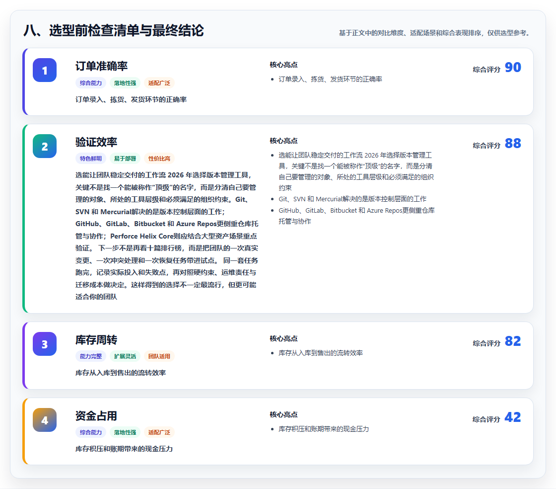Screen dimensions: 556x489
Task: Click 核心亮点 heading in 订单准确率 card
Action: point(283,65)
